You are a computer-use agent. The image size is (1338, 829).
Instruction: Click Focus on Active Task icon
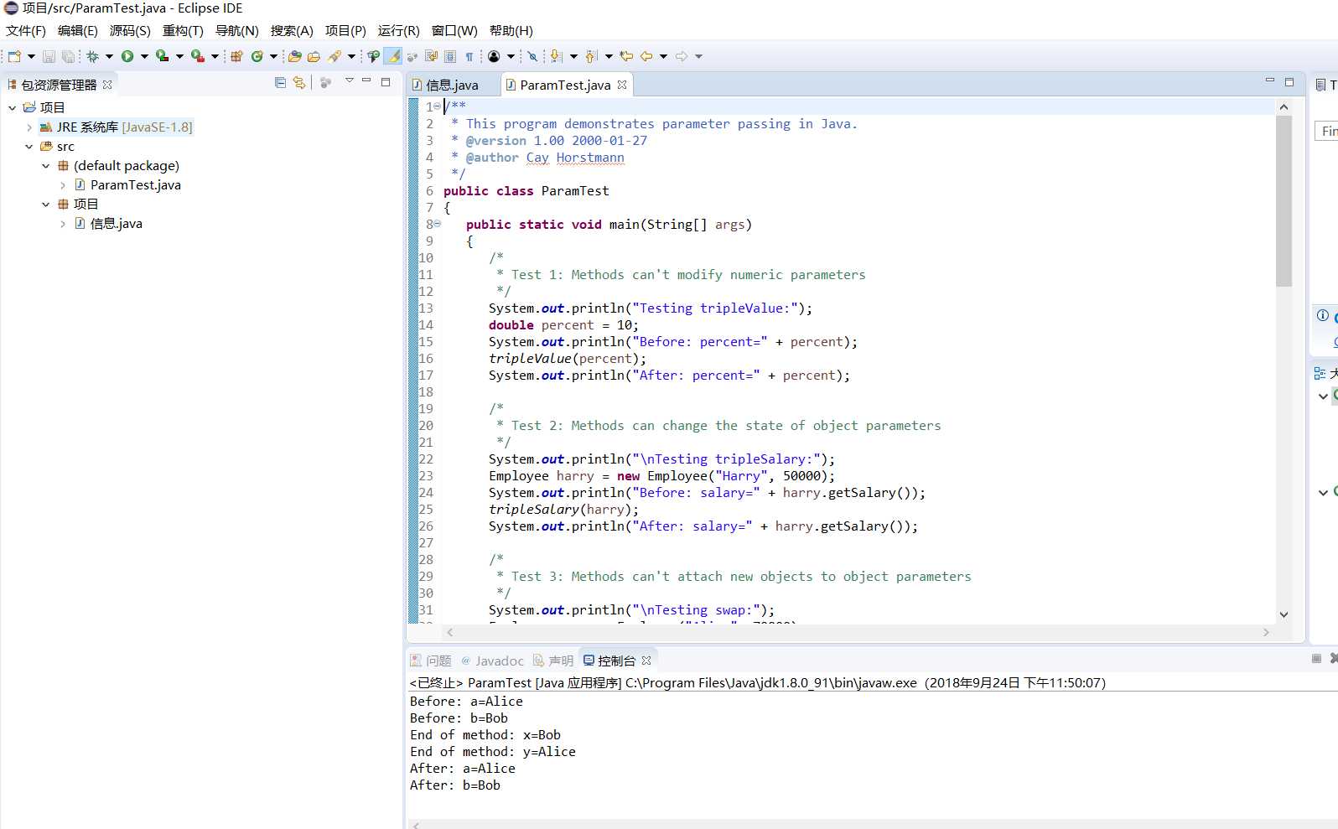click(326, 82)
